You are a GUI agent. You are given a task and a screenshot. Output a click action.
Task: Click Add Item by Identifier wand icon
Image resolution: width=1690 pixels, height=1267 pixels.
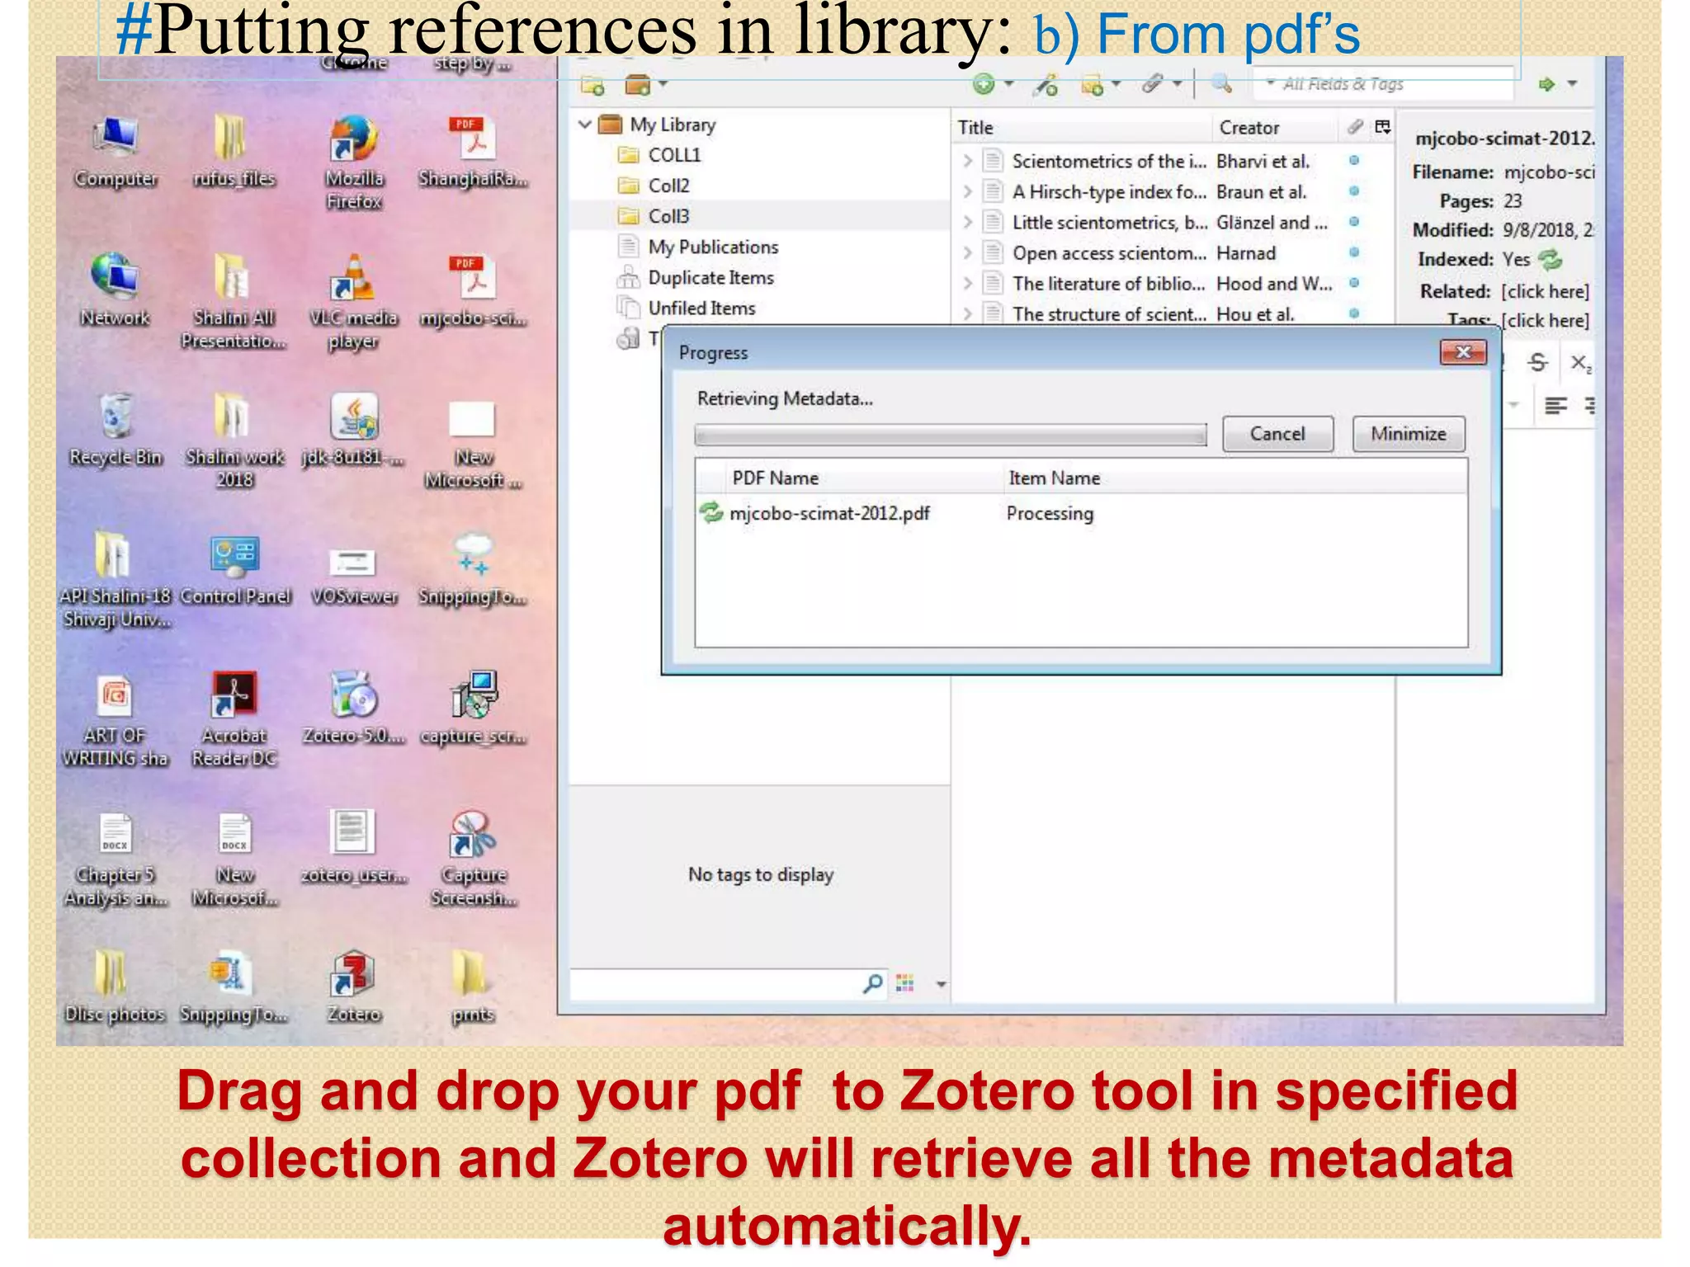tap(1046, 84)
